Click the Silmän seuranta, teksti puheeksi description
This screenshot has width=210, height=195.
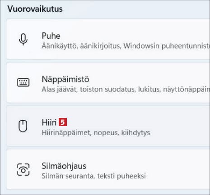pyautogui.click(x=93, y=176)
